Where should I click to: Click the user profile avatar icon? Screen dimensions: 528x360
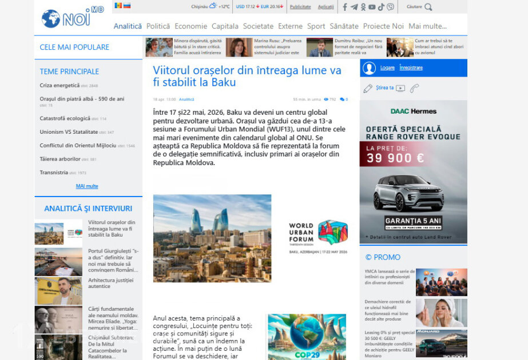[x=370, y=68]
